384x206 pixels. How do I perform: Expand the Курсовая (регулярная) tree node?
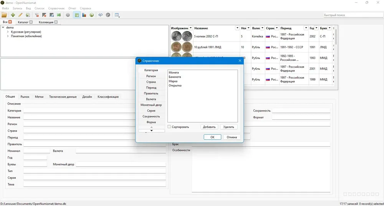(8, 32)
